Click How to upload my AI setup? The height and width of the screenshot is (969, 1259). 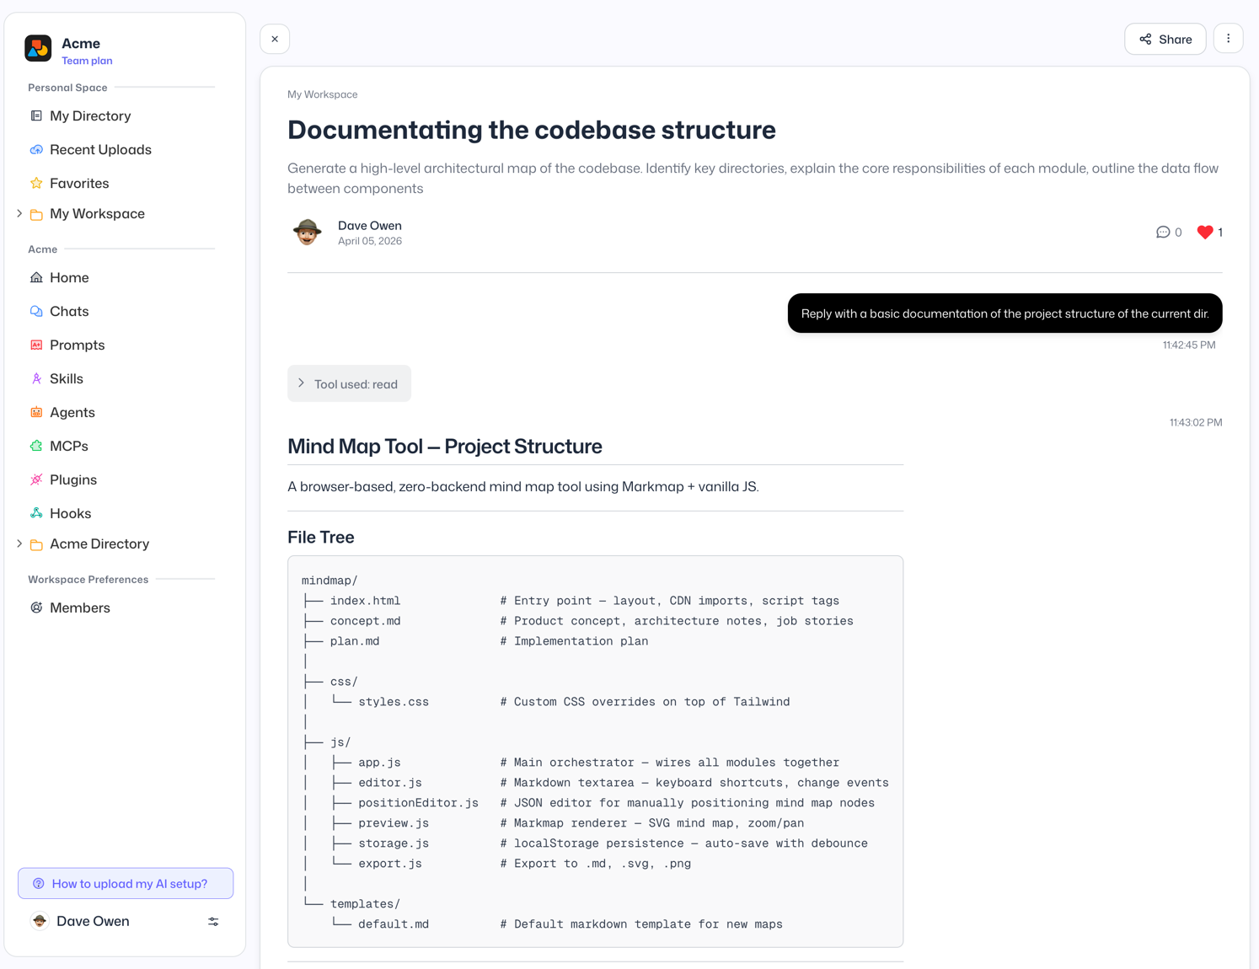click(x=126, y=884)
